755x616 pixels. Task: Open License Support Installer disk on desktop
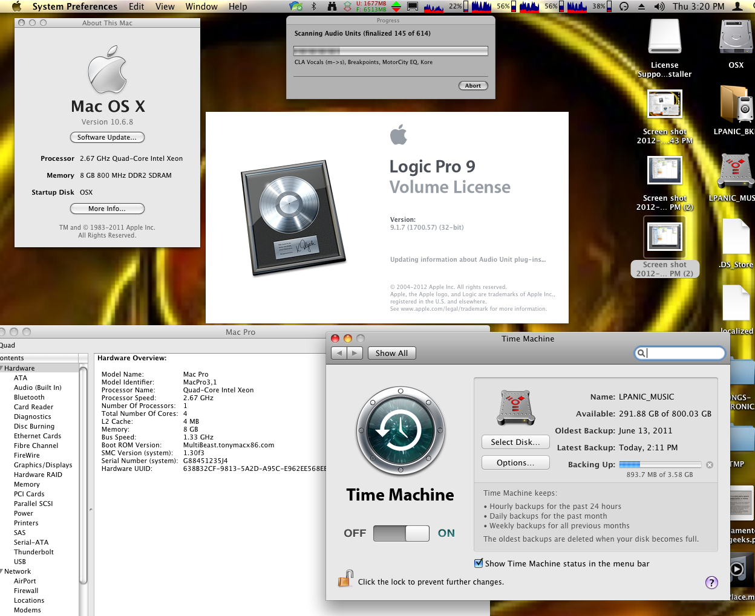664,36
